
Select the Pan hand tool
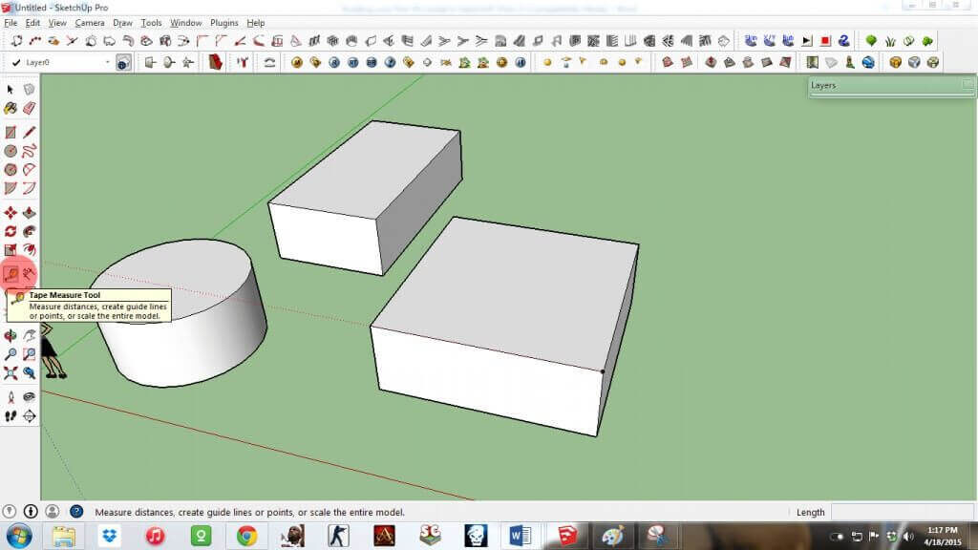coord(29,335)
